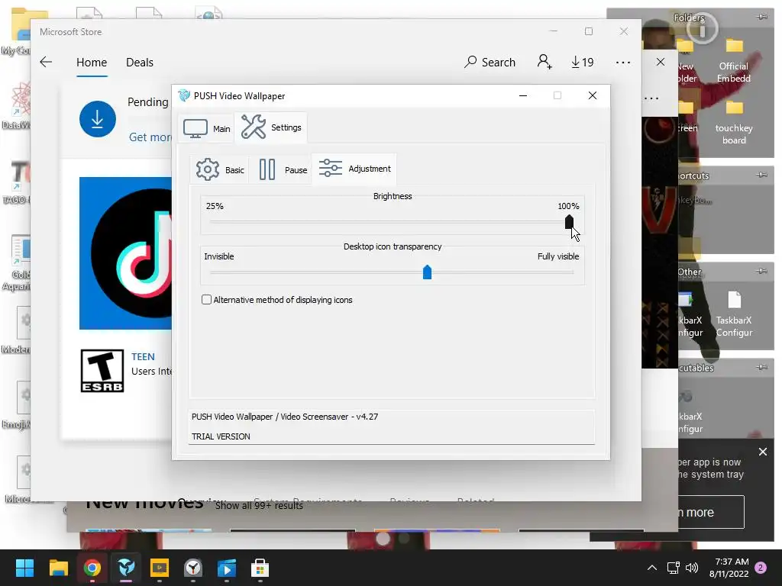Switch to the Main tab
Viewport: 782px width, 586px height.
coord(206,128)
